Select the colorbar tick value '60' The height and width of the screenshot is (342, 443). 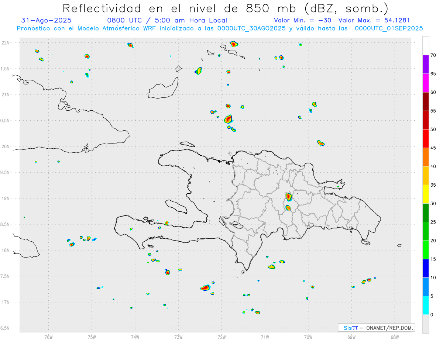(433, 92)
